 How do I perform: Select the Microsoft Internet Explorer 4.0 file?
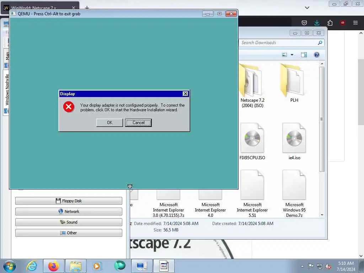[x=210, y=204]
